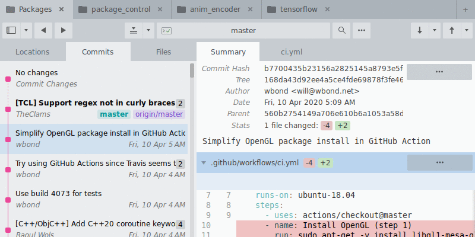This screenshot has height=237, width=475.
Task: Go back with the left arrow
Action: click(x=43, y=31)
